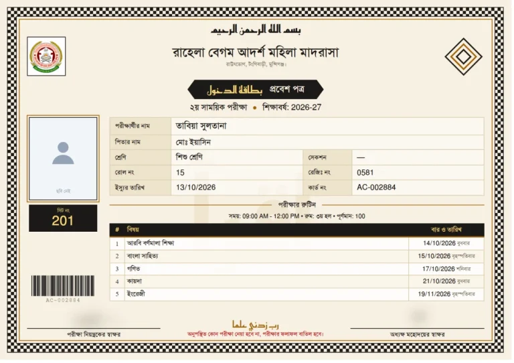Click subject "বাংলা সাহিত্য"
The width and height of the screenshot is (514, 363).
pyautogui.click(x=143, y=256)
